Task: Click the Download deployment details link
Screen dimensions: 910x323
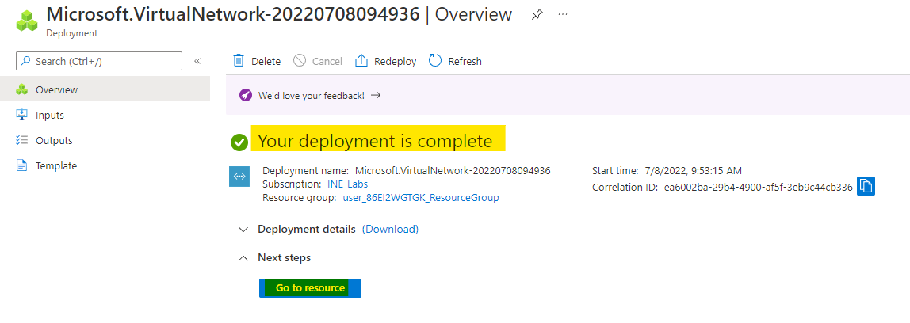Action: pos(390,229)
